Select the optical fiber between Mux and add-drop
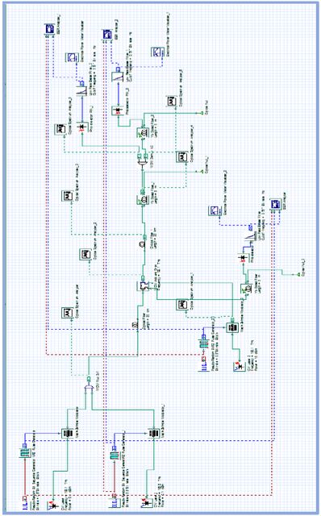 point(135,325)
